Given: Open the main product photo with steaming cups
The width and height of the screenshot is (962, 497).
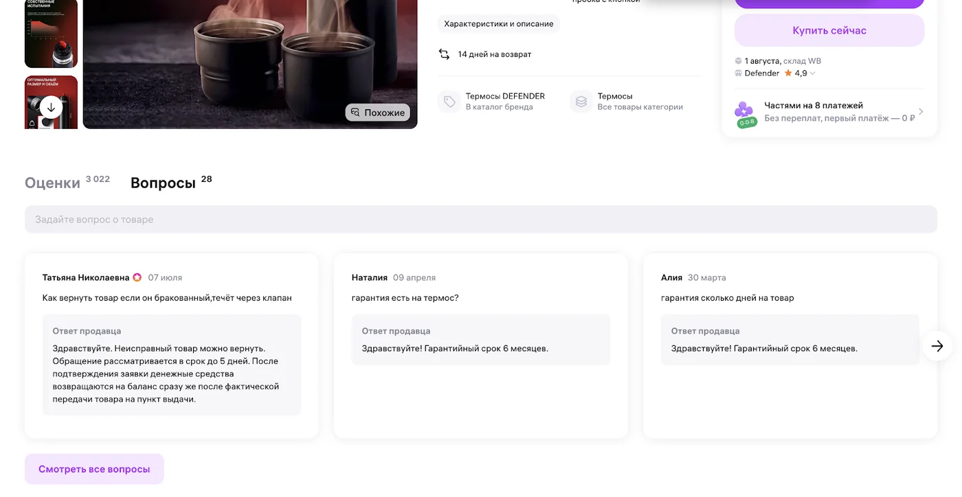Looking at the screenshot, I should point(250,64).
